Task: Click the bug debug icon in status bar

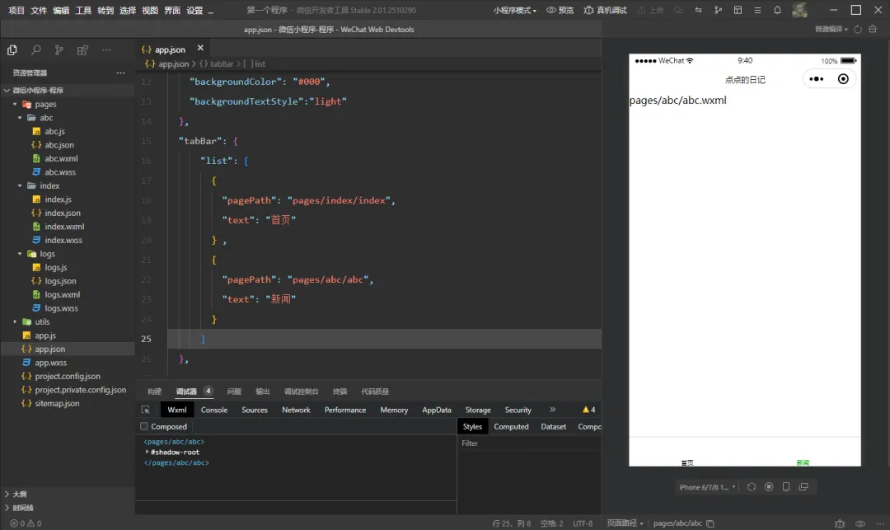Action: click(x=840, y=523)
